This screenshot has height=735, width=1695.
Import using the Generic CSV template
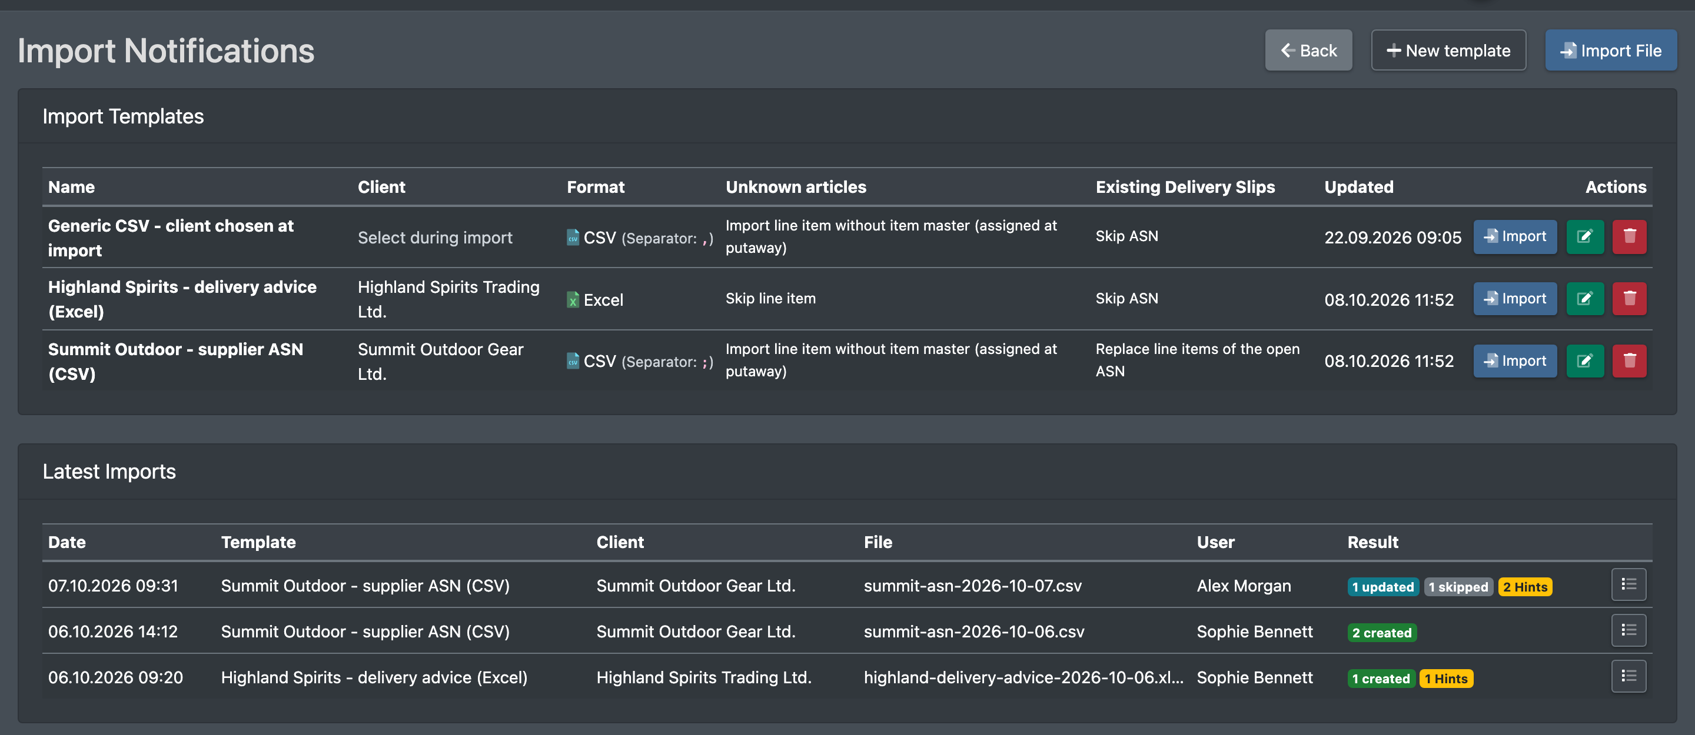[x=1515, y=237]
